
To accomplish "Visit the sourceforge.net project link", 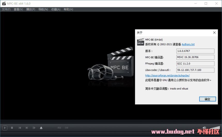I will (x=167, y=75).
